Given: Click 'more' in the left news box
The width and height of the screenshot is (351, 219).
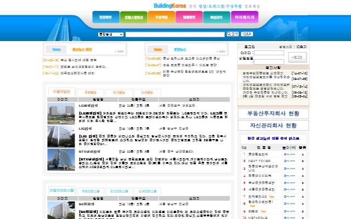Looking at the screenshot, I should [x=120, y=51].
